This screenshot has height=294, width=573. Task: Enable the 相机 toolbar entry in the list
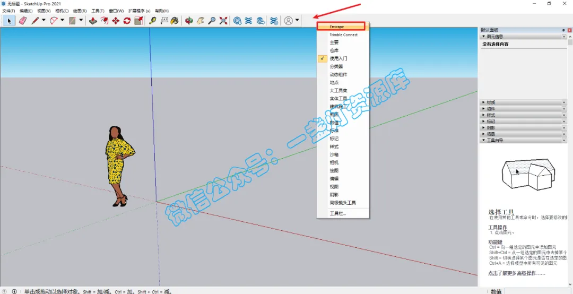[x=343, y=162]
